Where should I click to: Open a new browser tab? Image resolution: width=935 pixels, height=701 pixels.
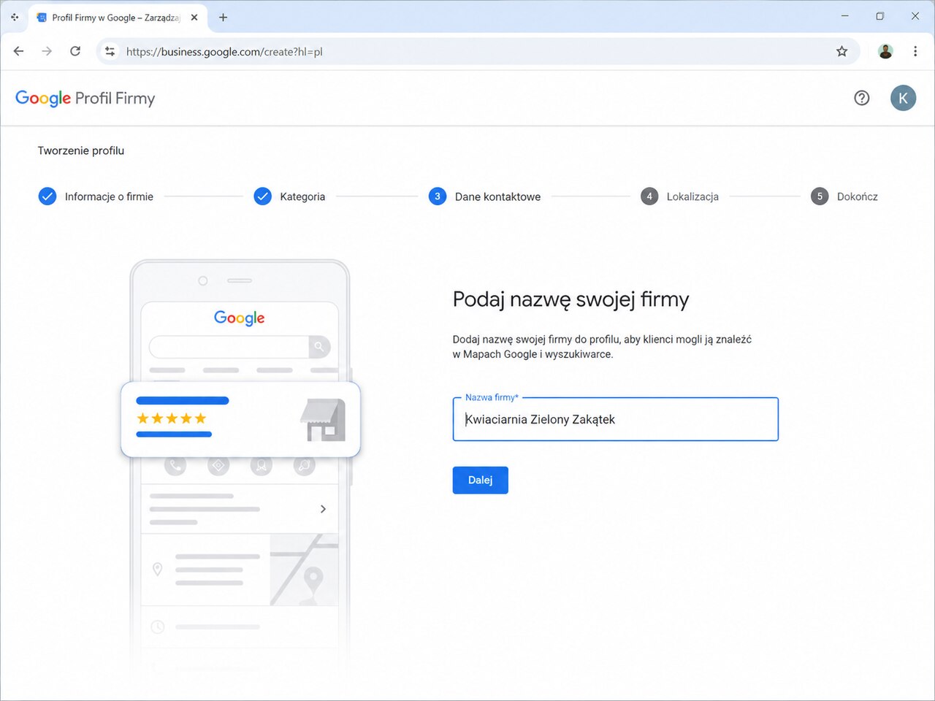(224, 18)
